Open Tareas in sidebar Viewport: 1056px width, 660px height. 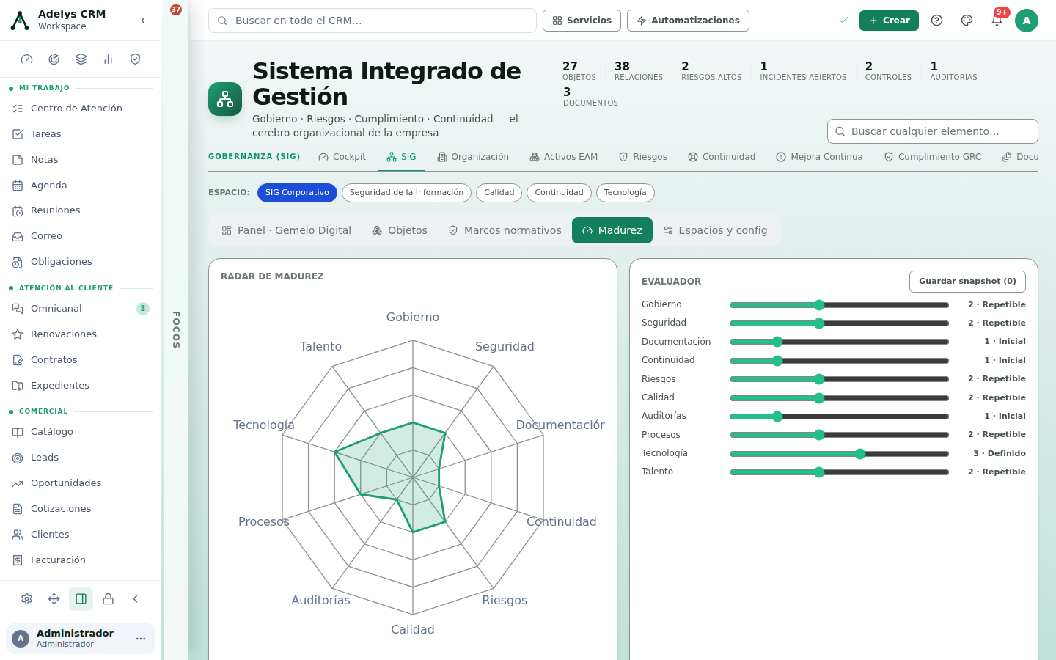point(81,134)
